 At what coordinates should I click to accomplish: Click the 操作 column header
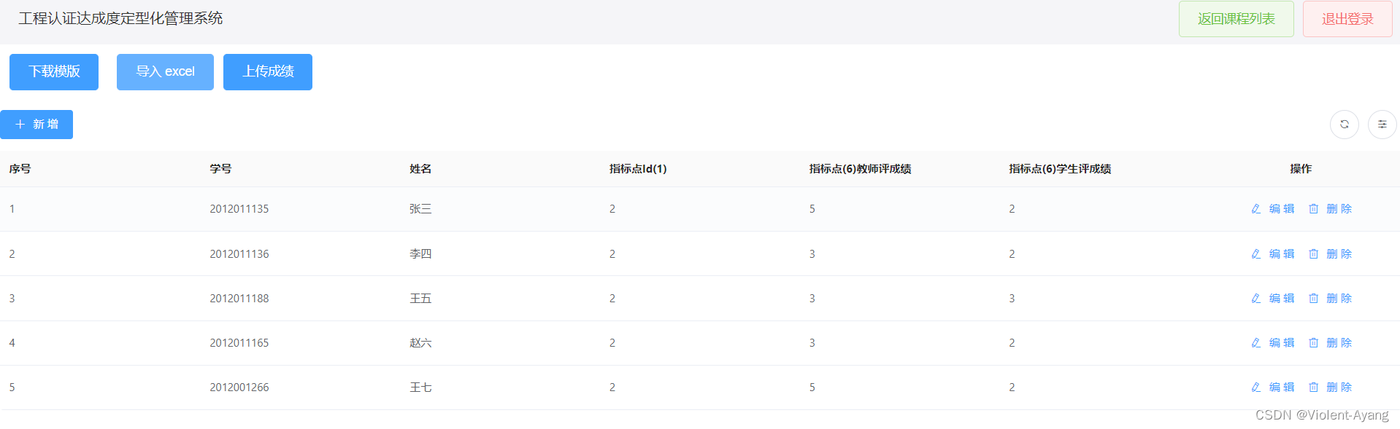coord(1301,169)
